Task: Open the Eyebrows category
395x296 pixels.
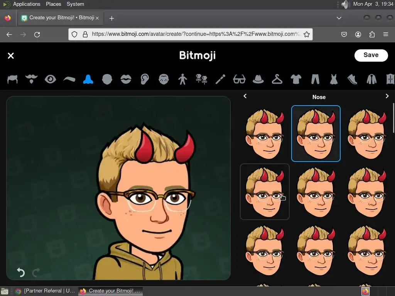Action: pyautogui.click(x=69, y=79)
